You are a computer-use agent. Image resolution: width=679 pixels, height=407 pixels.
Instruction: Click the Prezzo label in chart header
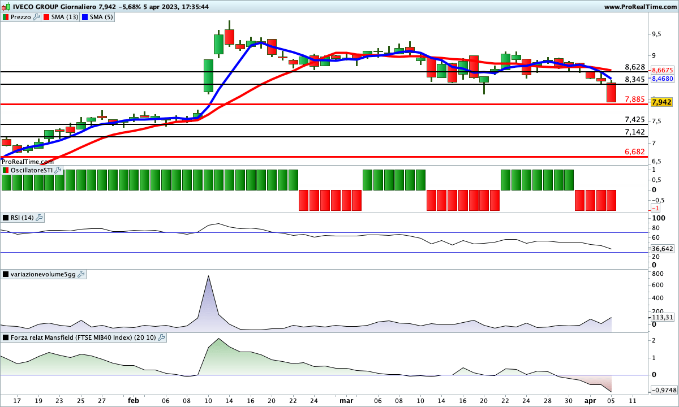(x=21, y=17)
